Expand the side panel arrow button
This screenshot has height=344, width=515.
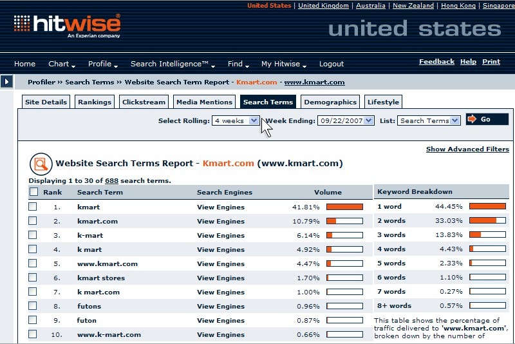pos(6,81)
